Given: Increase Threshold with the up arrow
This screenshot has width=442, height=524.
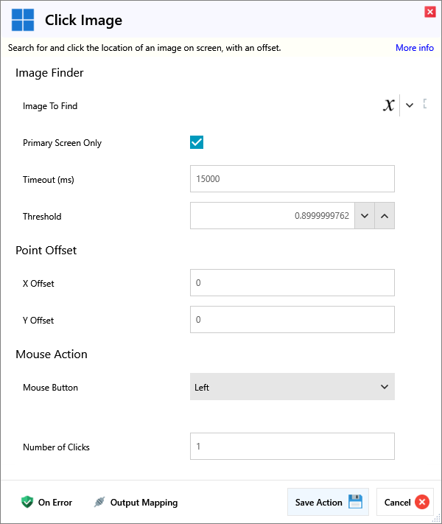Looking at the screenshot, I should pos(385,216).
